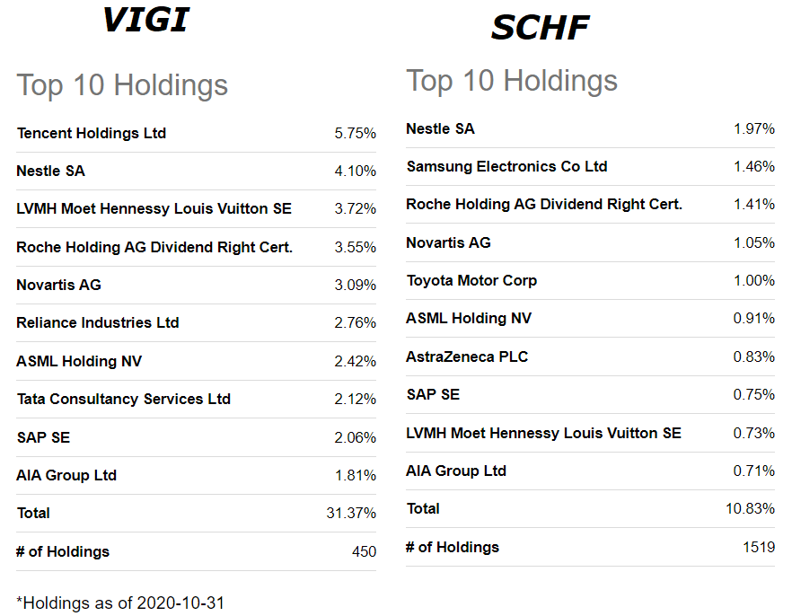Click SCHF total 10.83% value
792x616 pixels.
(750, 508)
